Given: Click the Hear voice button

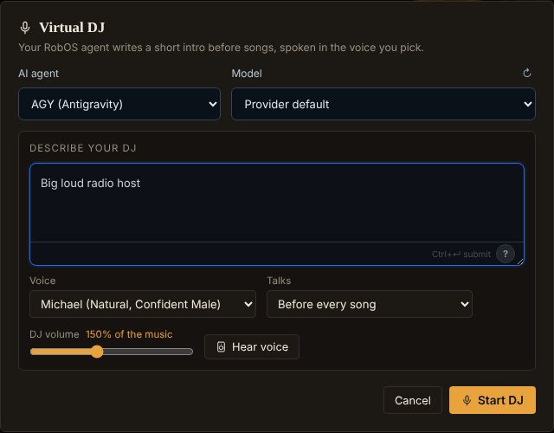Looking at the screenshot, I should [252, 346].
